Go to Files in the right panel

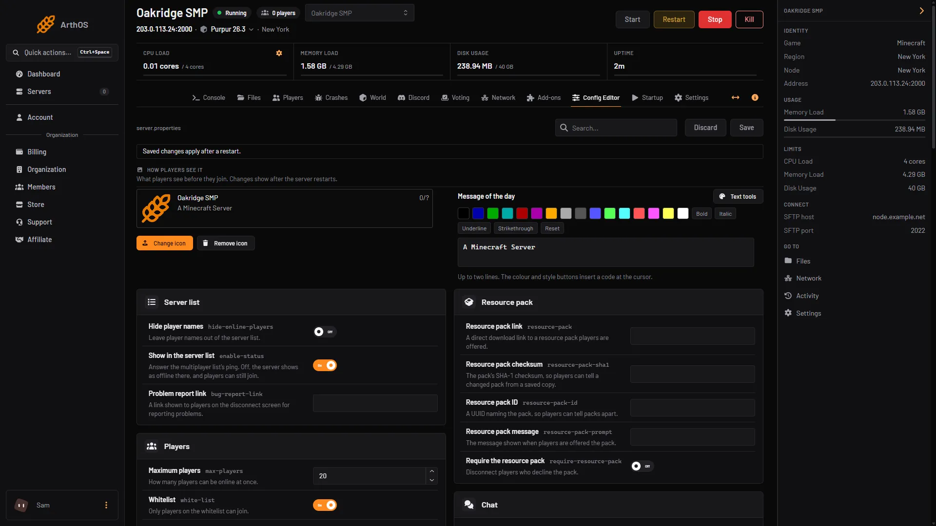(x=798, y=261)
